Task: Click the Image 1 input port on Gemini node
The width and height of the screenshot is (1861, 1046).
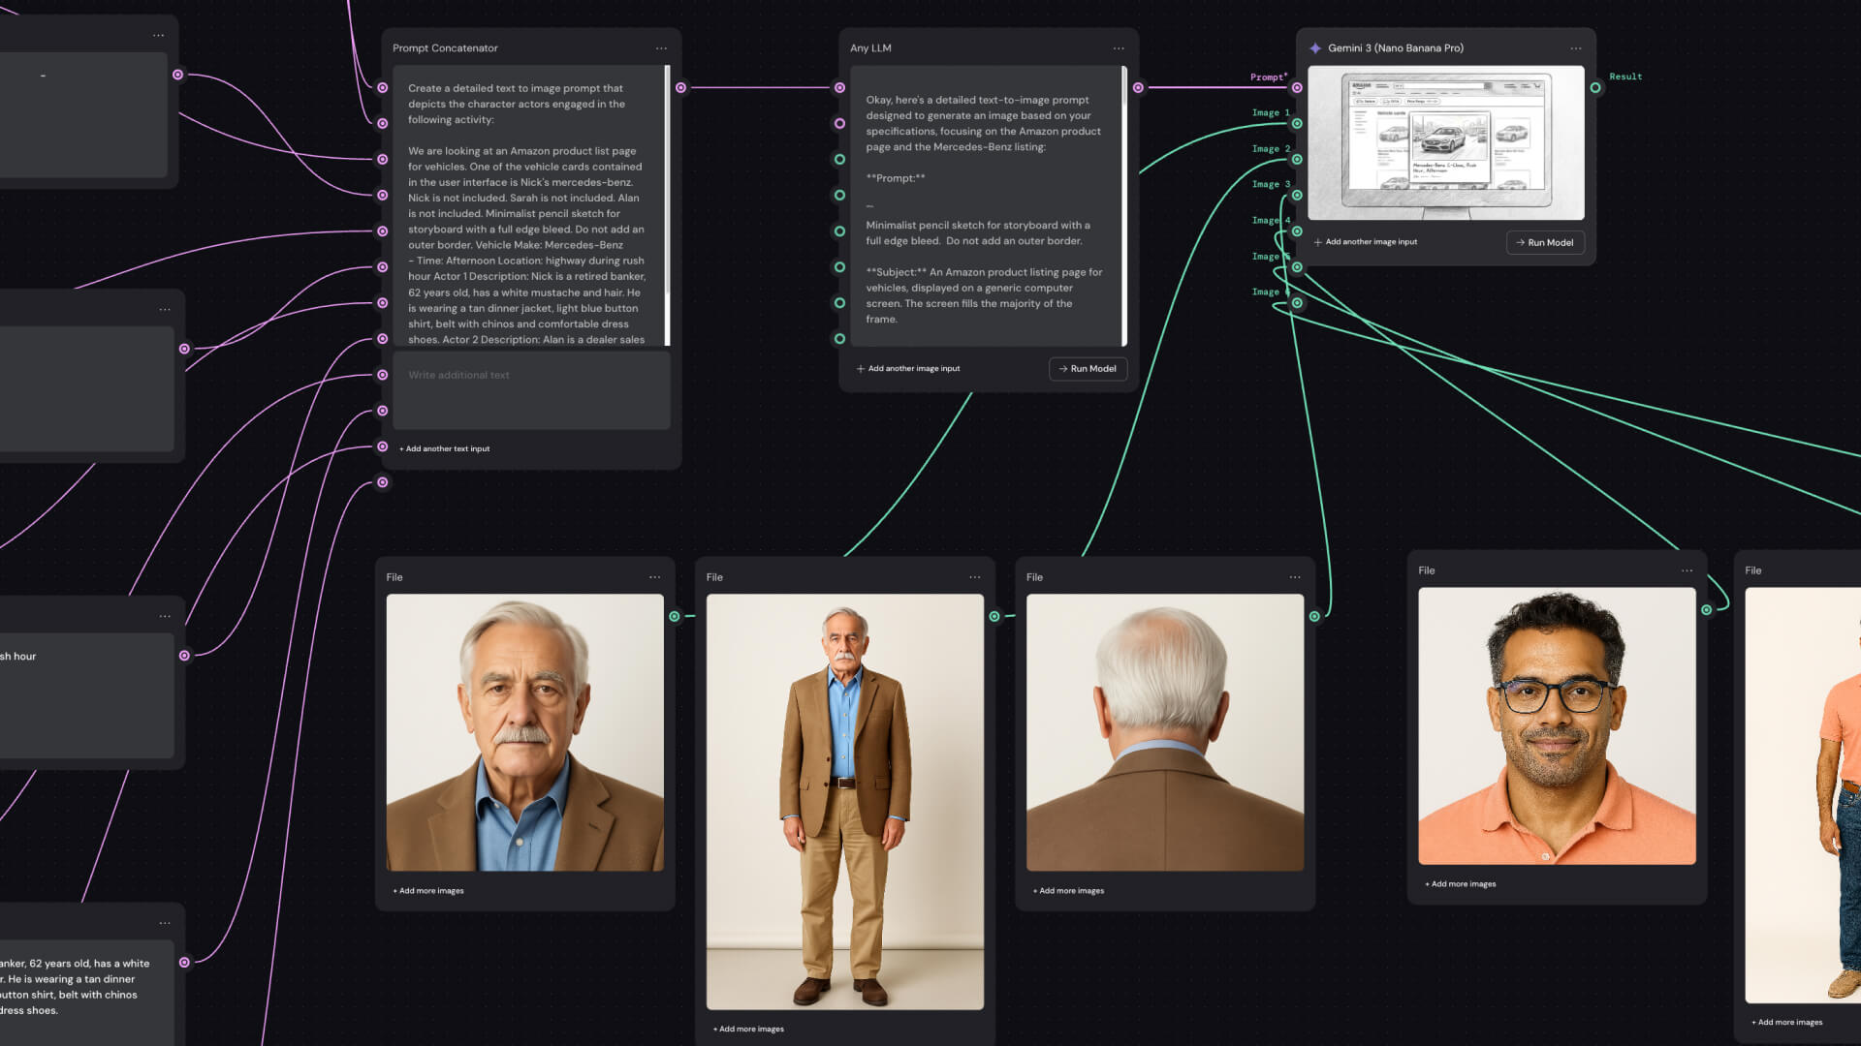Action: coord(1297,124)
